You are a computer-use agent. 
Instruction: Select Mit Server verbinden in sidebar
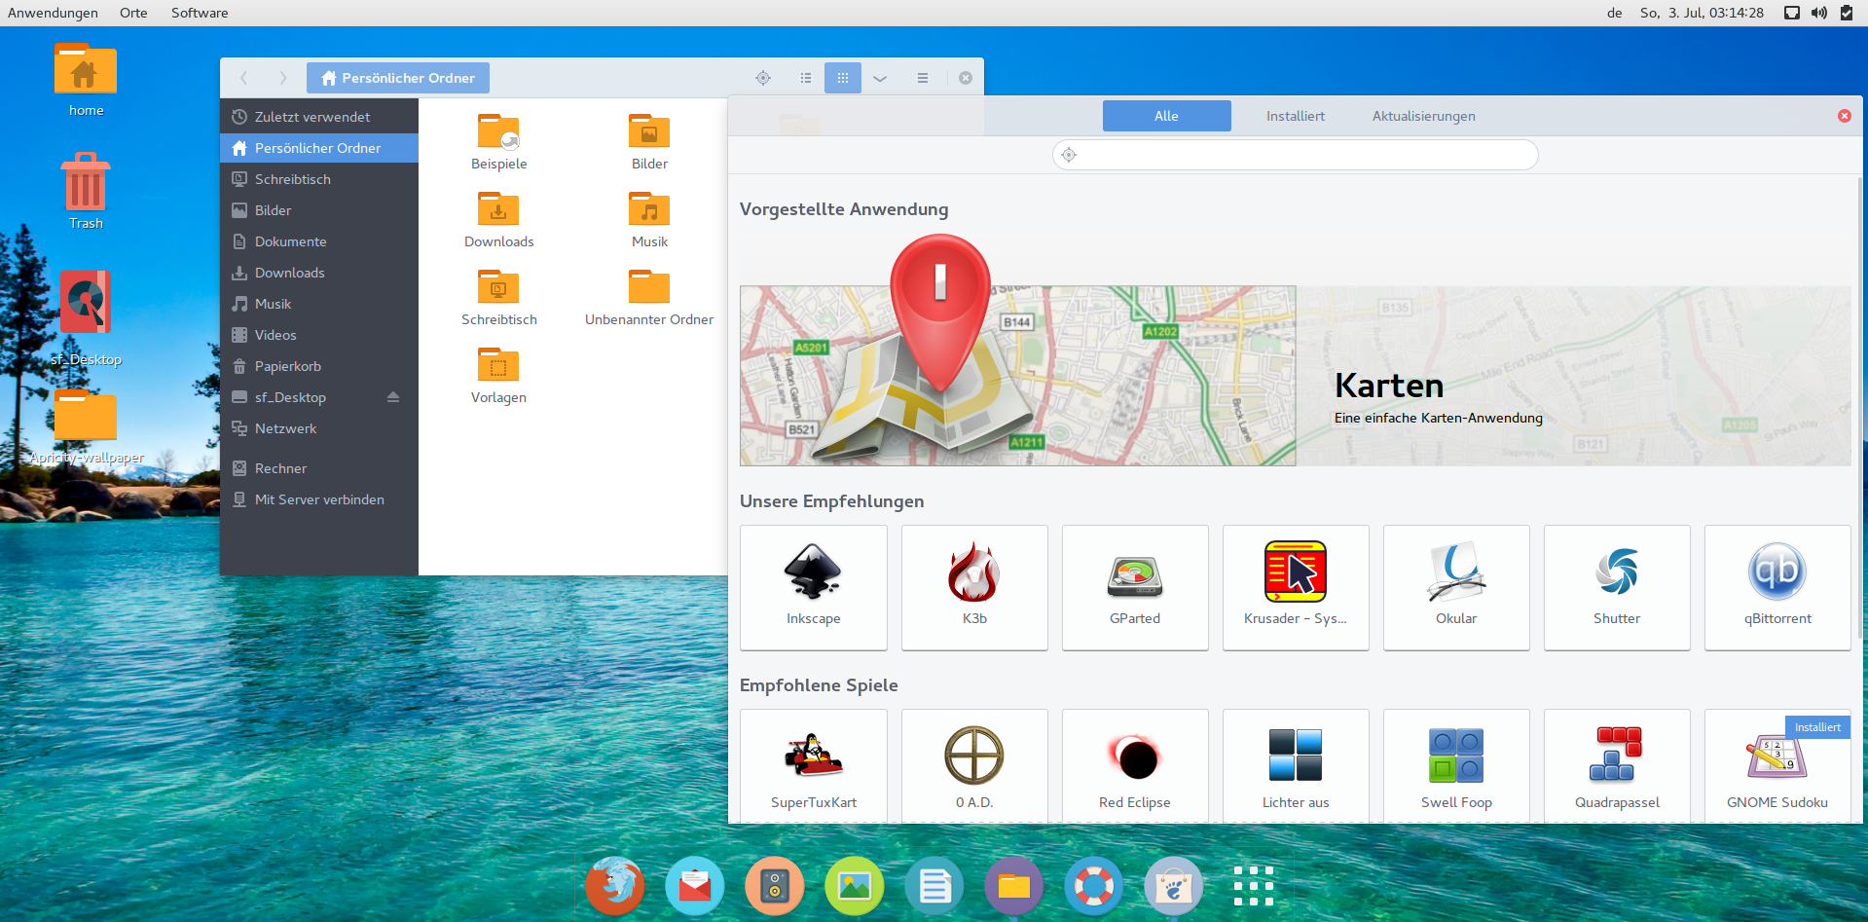point(319,499)
